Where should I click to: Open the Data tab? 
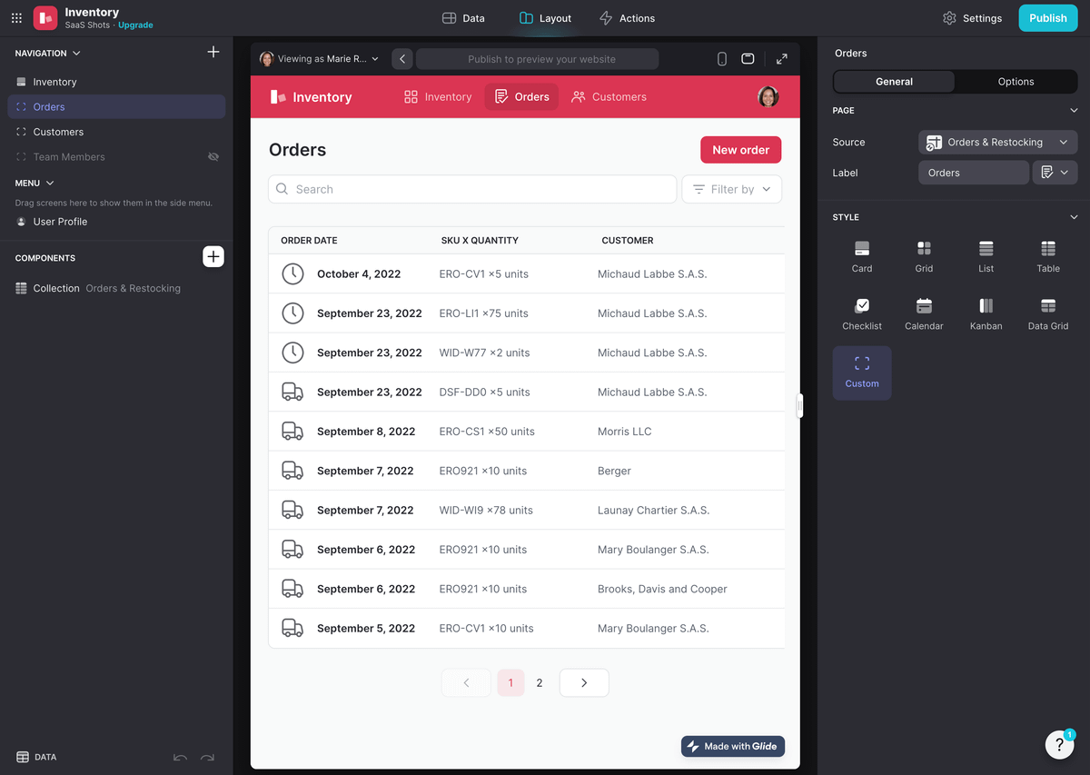click(x=463, y=18)
